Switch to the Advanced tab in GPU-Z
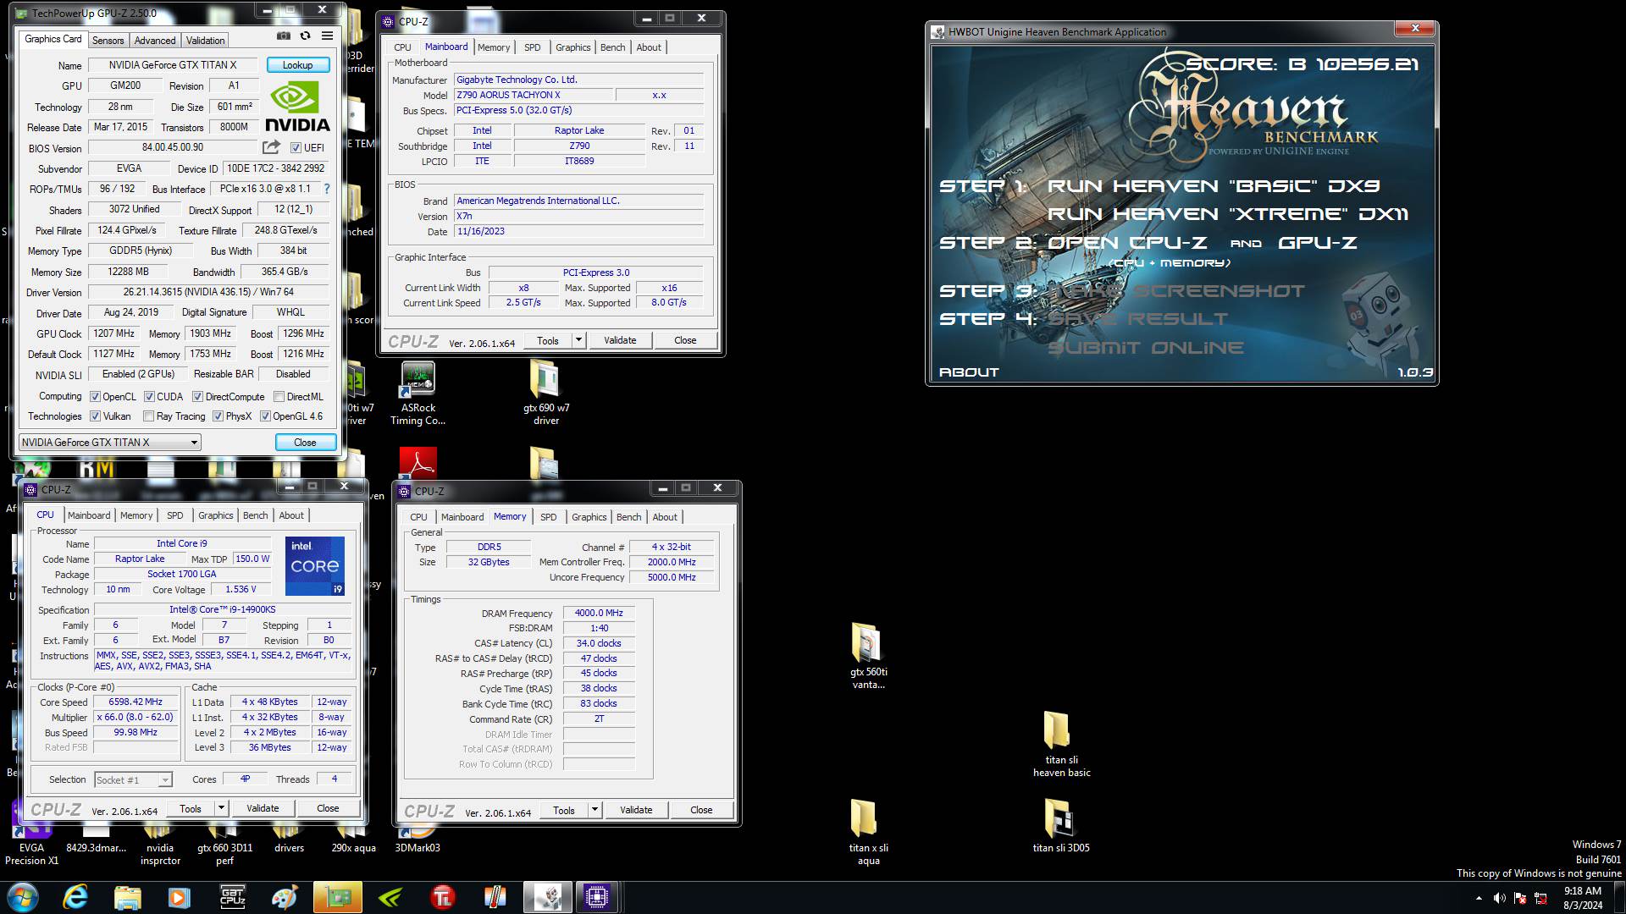Screen dimensions: 1626x914 [x=155, y=40]
